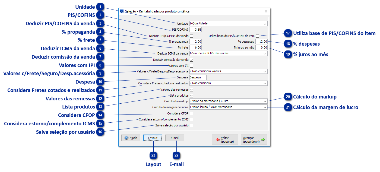Expand Cálculo da margem de lucro dropdown
The width and height of the screenshot is (380, 172).
228,107
